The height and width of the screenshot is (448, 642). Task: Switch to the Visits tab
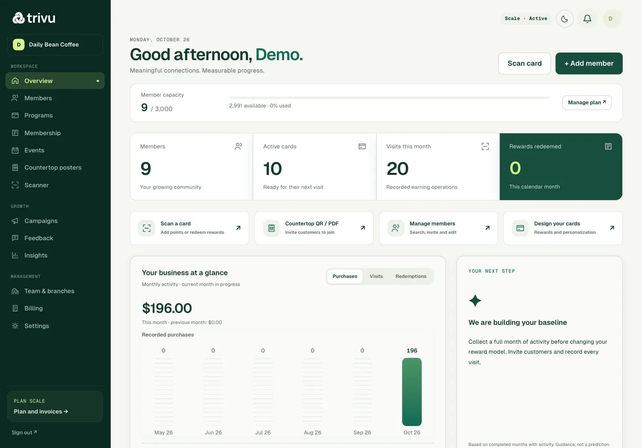coord(376,276)
